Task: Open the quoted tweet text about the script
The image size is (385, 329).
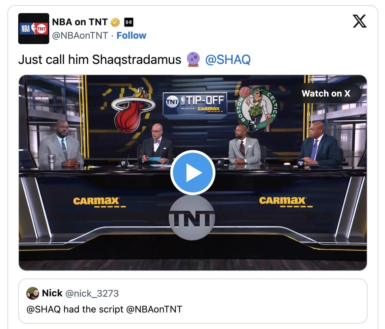Action: [x=104, y=309]
